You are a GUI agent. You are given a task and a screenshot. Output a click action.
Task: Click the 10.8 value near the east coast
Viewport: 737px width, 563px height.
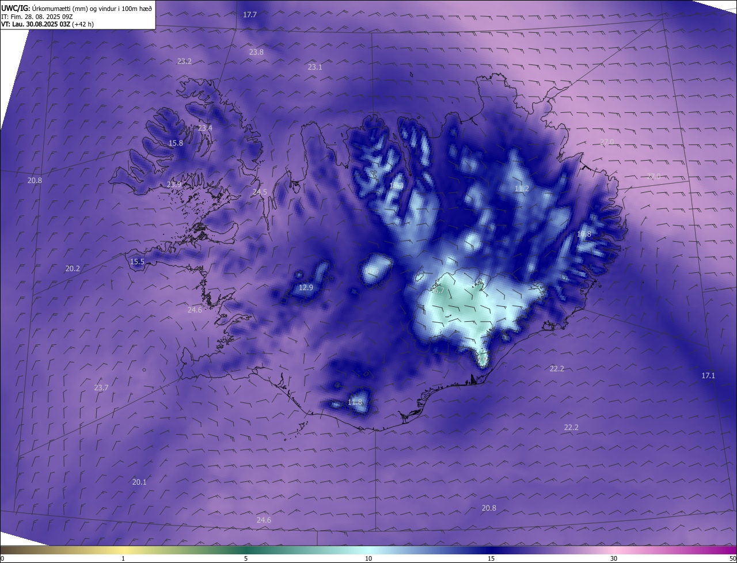584,234
